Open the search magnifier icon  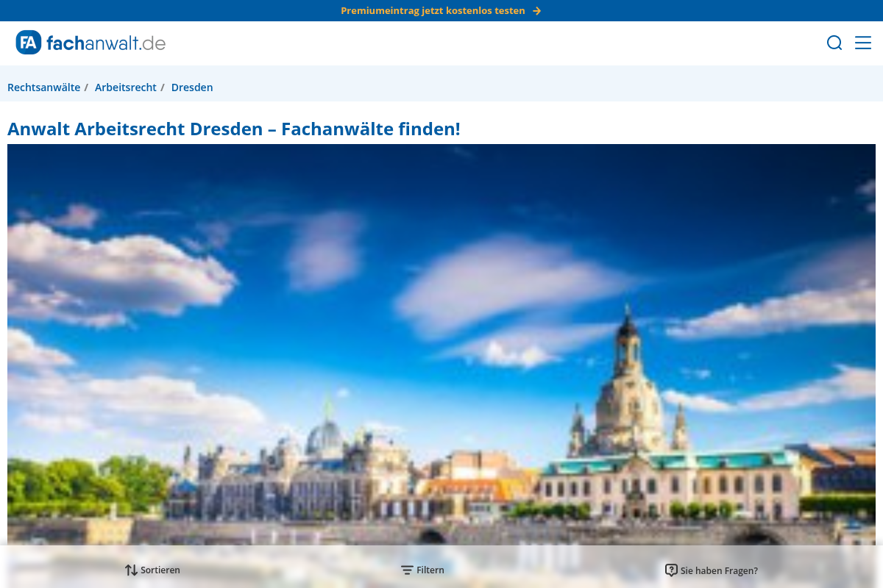[x=834, y=43]
